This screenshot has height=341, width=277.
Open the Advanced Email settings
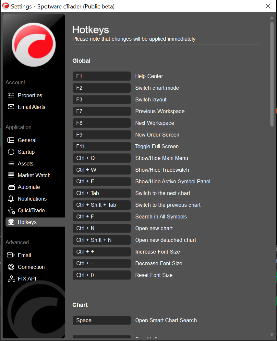[24, 255]
